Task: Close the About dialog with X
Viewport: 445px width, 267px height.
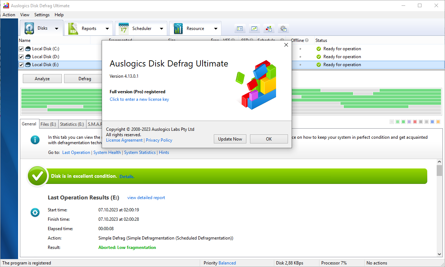Action: tap(286, 45)
